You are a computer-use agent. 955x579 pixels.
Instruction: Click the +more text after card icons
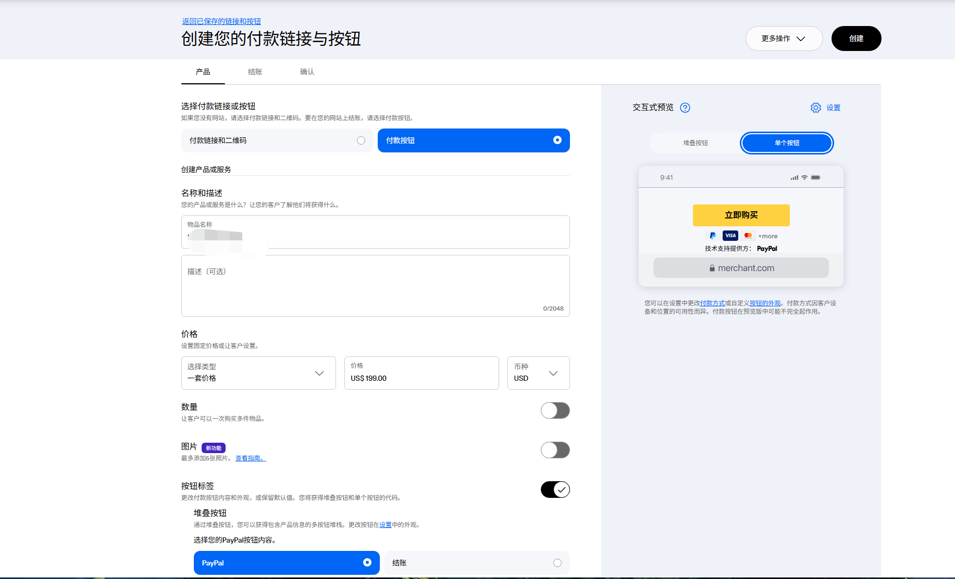click(x=768, y=236)
